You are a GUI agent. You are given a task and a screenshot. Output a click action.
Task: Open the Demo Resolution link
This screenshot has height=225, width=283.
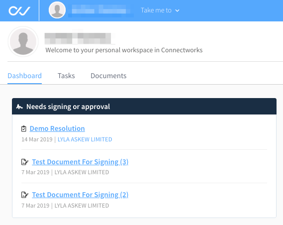tap(57, 128)
